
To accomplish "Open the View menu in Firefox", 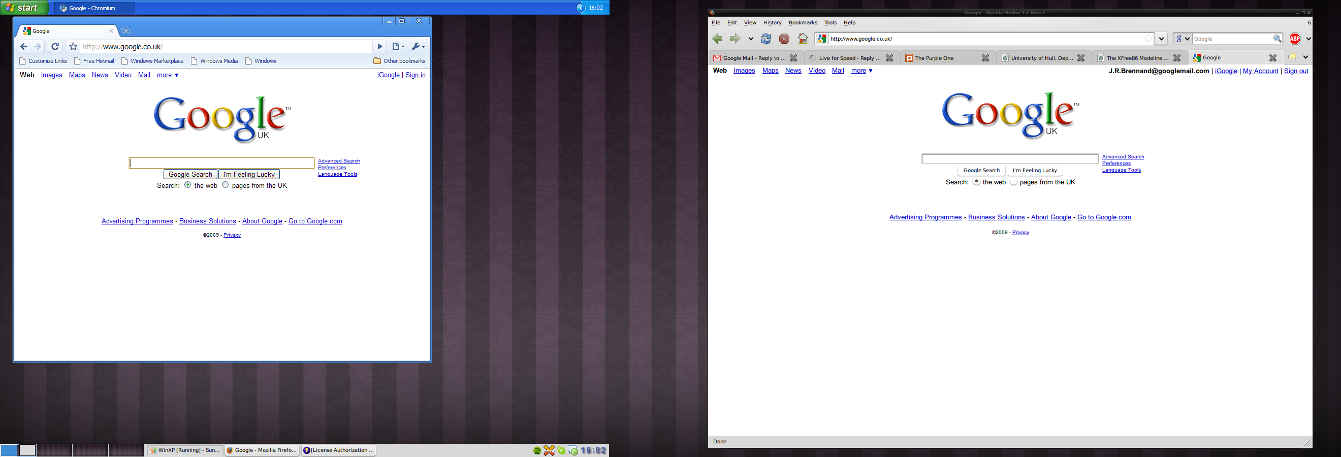I will coord(750,23).
